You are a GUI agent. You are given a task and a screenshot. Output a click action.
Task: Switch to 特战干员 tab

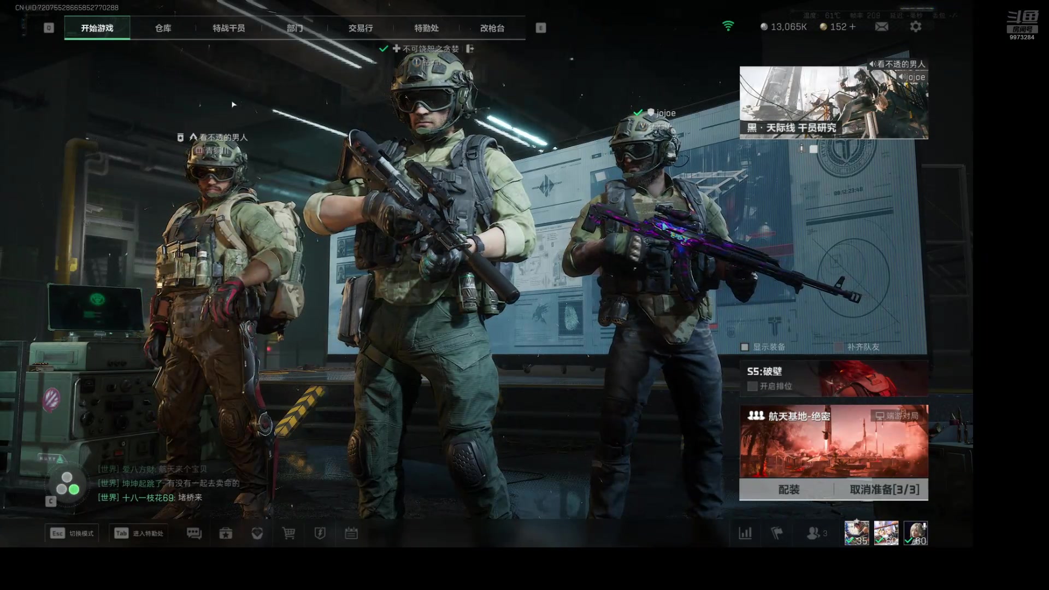pyautogui.click(x=229, y=28)
